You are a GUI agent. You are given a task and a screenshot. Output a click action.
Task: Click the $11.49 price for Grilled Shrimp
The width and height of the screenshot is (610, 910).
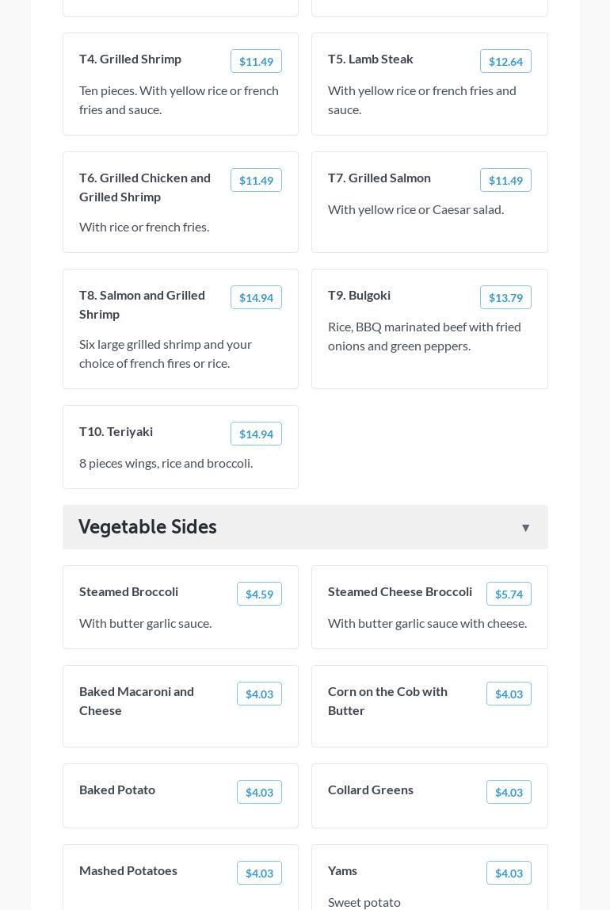pyautogui.click(x=256, y=62)
